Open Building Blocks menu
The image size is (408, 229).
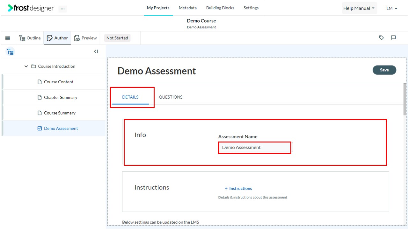pos(220,8)
